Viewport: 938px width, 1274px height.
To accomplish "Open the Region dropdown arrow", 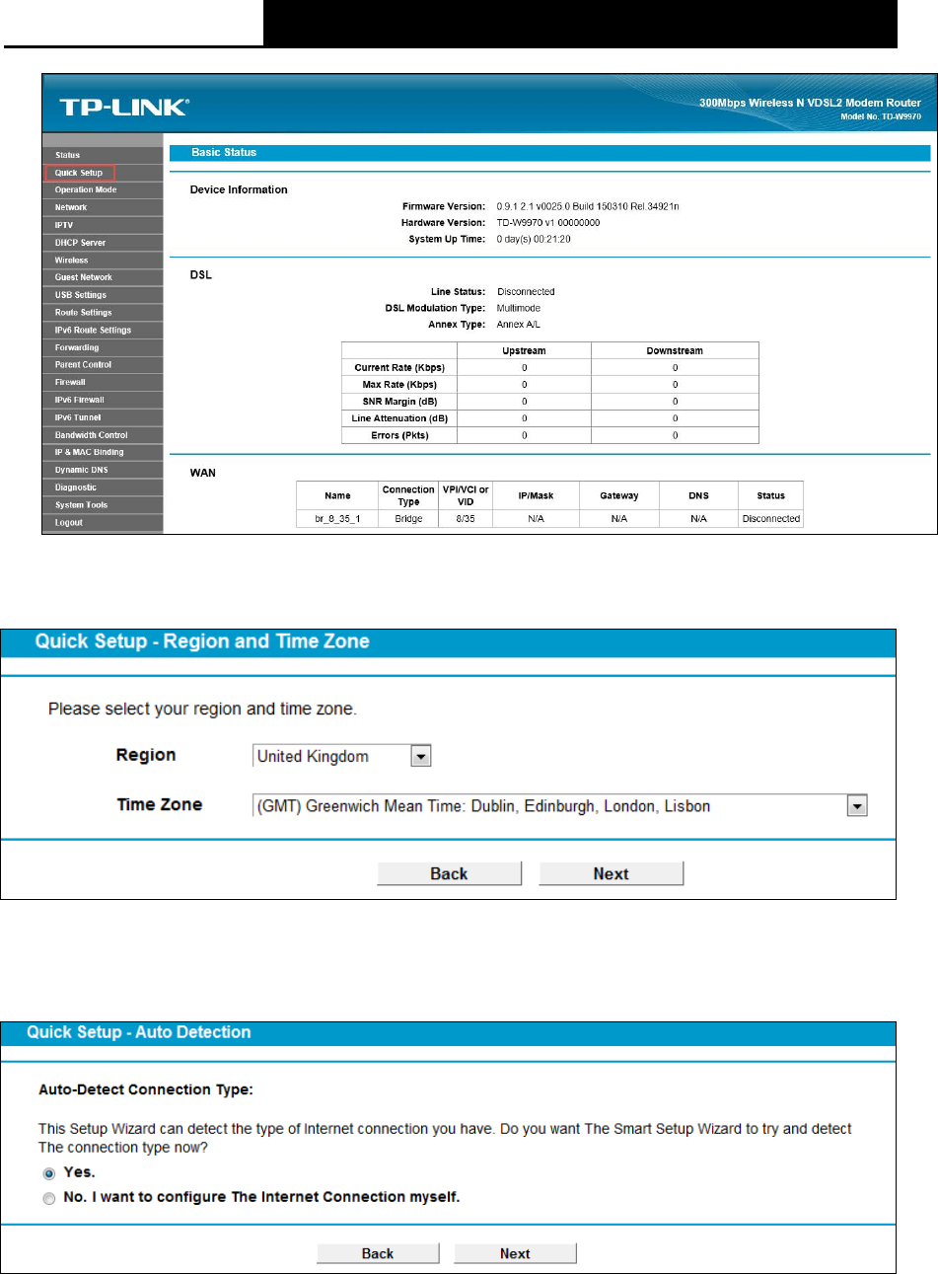I will click(x=421, y=756).
